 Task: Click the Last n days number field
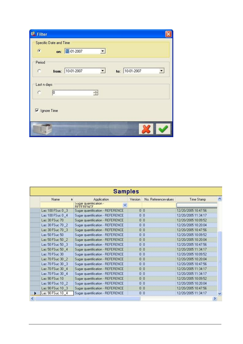tap(73, 93)
